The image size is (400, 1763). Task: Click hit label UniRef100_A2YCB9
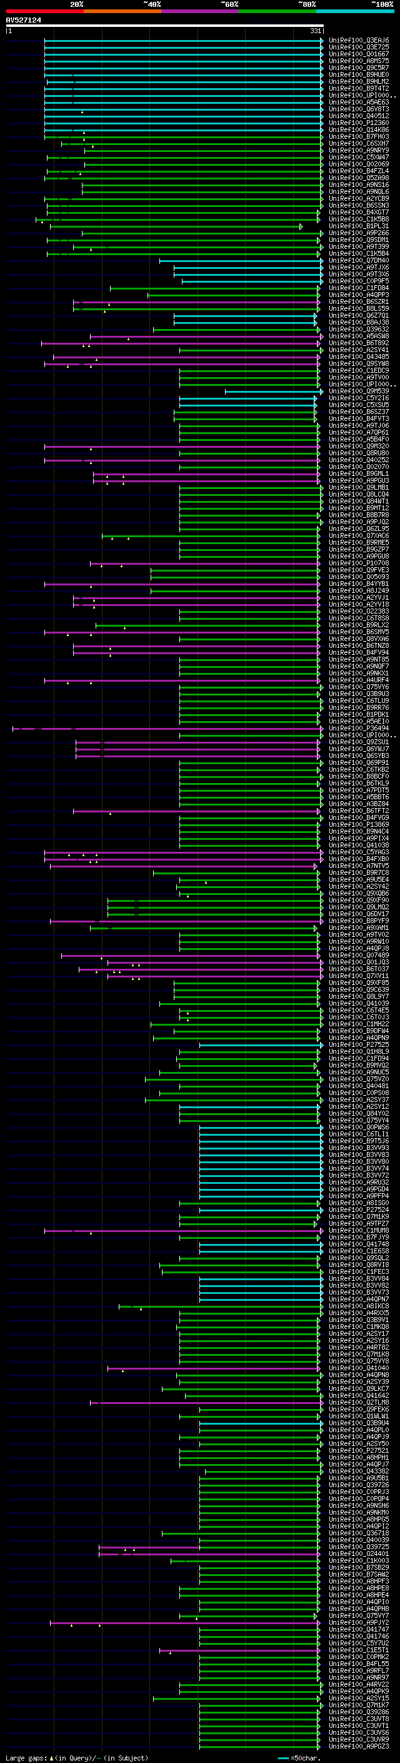coord(359,198)
